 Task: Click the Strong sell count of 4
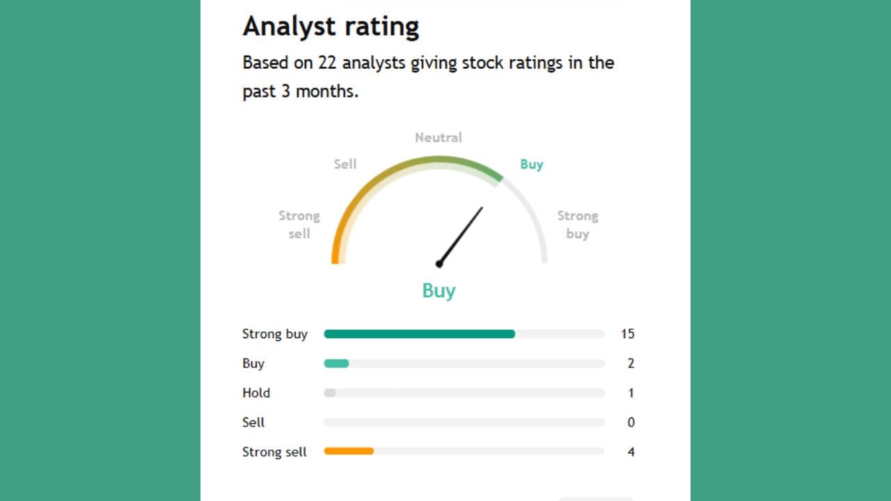[631, 452]
